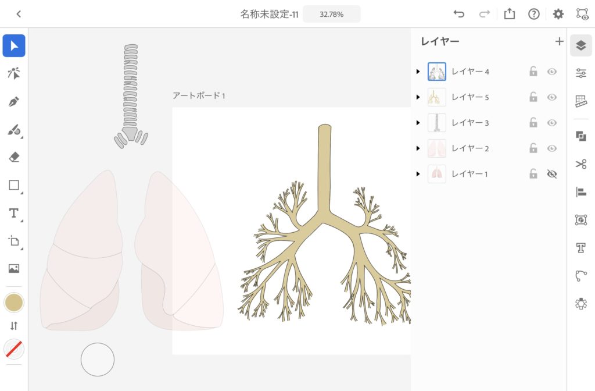Image resolution: width=595 pixels, height=391 pixels.
Task: Expand レイヤー 3 disclosure triangle
Action: (418, 123)
